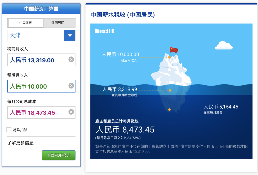Viewport: 258px width, 175px height.
Task: Clear the 每月公司总成本 field using its X icon
Action: tap(71, 112)
